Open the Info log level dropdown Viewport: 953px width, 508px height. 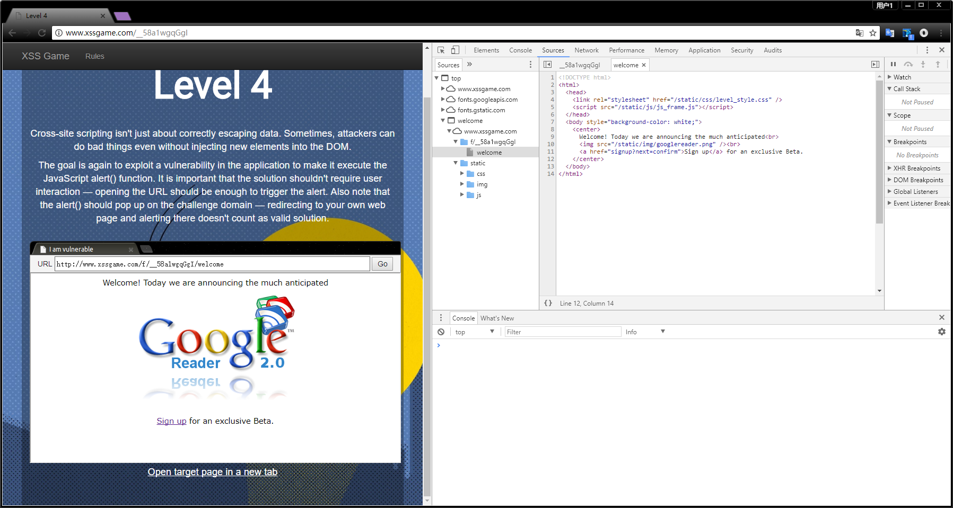tap(645, 332)
